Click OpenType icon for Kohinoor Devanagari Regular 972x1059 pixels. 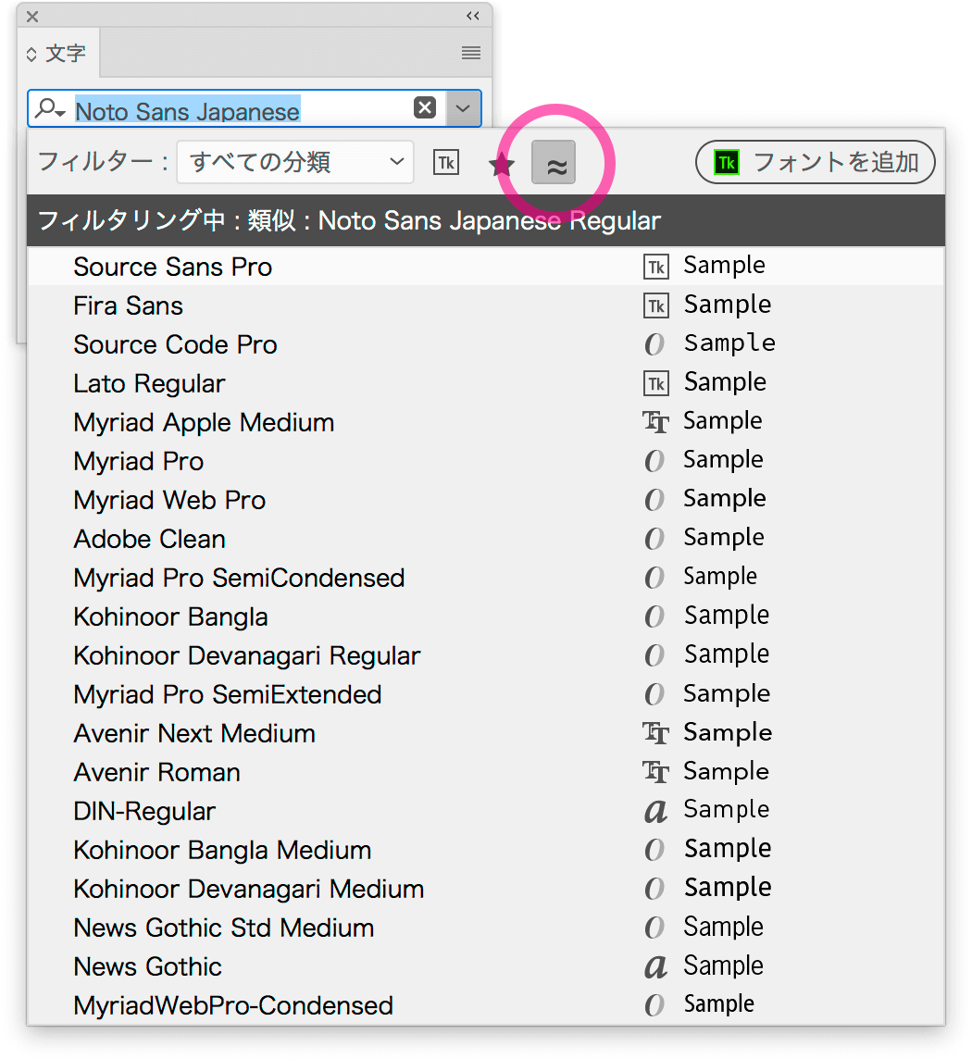pos(654,655)
